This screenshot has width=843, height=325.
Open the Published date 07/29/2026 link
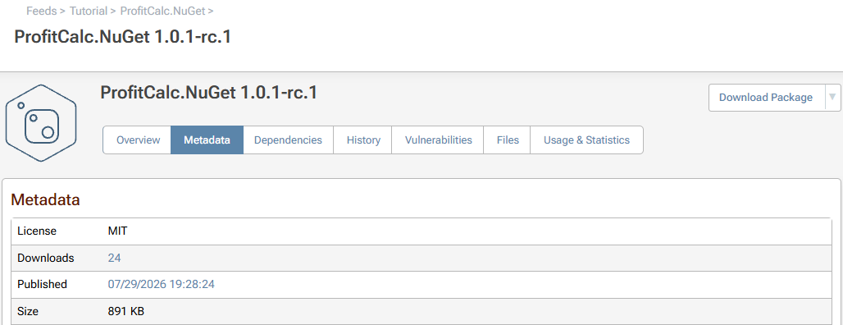(x=162, y=284)
